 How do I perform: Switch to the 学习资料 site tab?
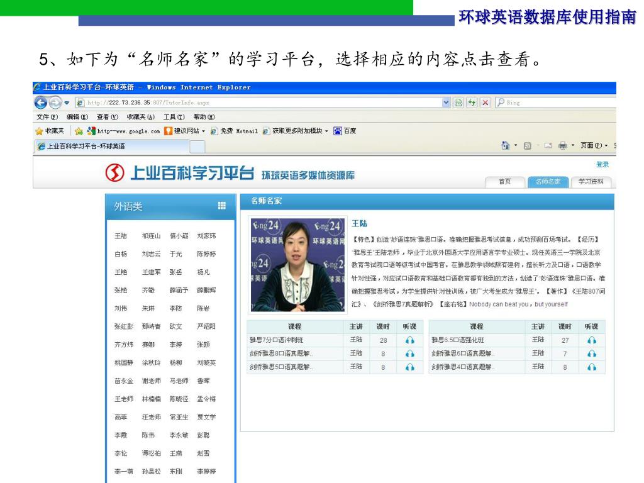591,182
